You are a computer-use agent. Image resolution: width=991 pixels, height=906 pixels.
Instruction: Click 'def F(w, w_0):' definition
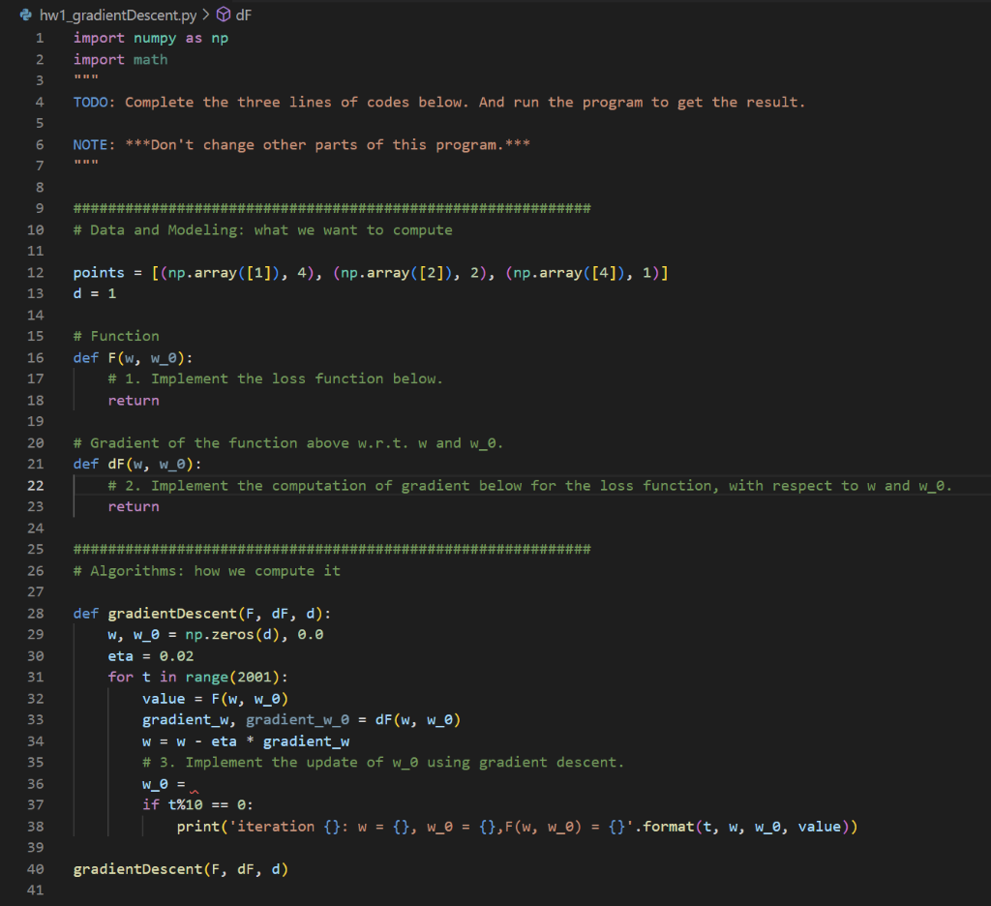[x=134, y=358]
